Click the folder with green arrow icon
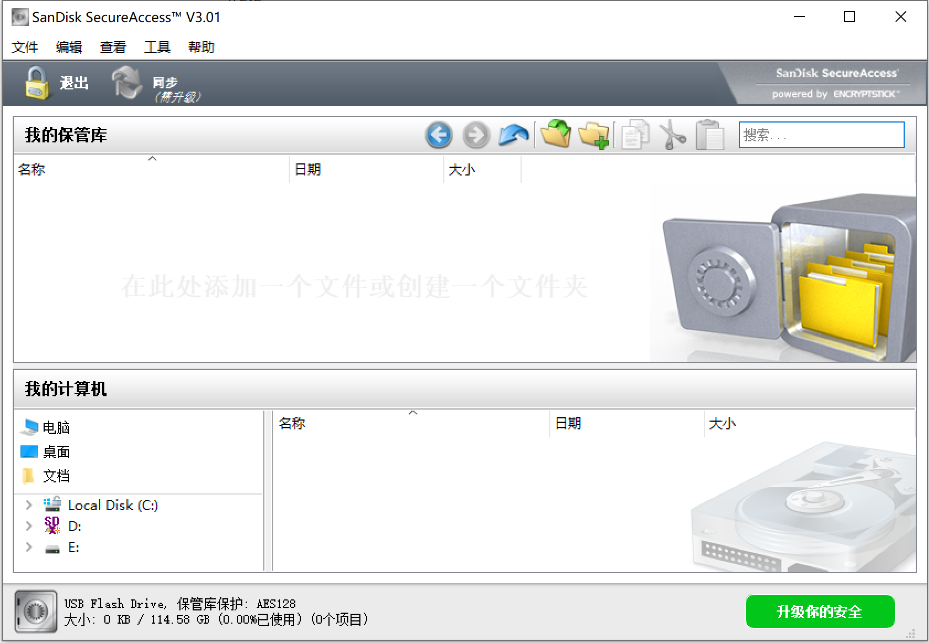 pos(556,134)
